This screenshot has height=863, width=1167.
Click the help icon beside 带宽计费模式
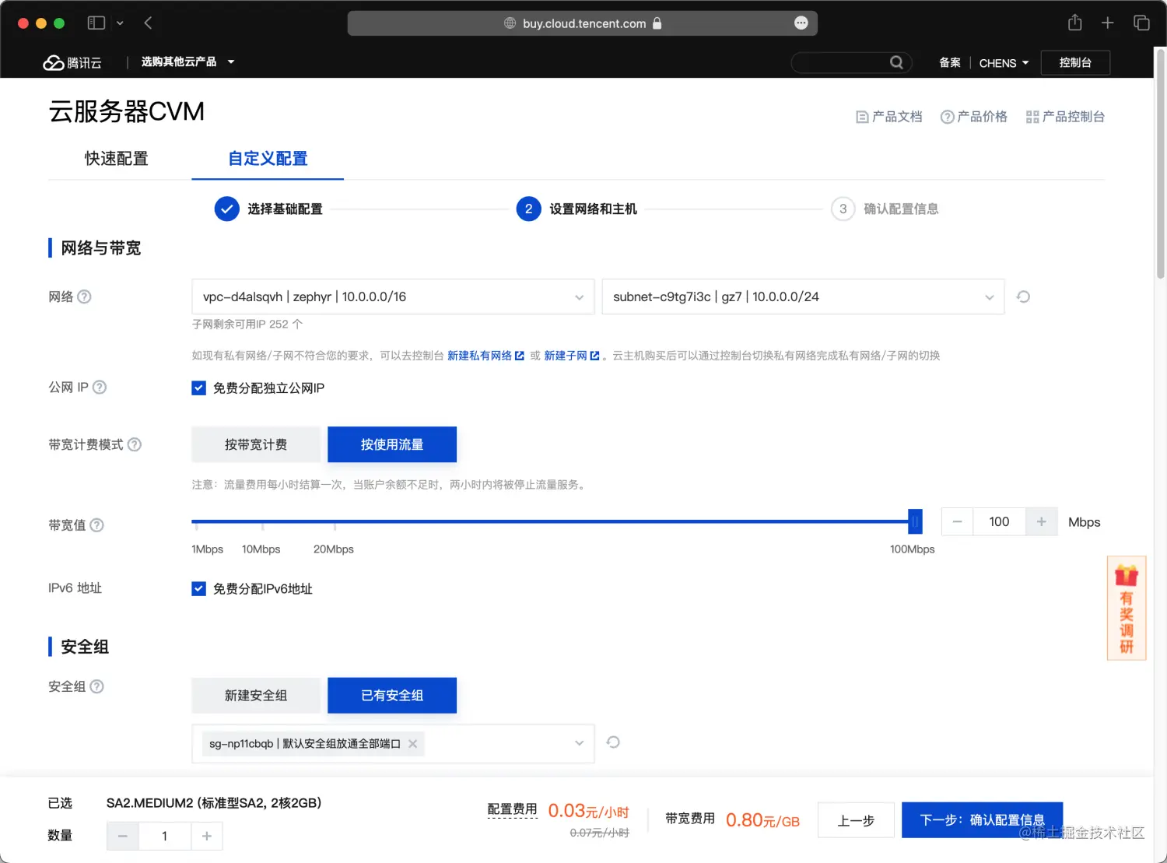[x=135, y=444]
